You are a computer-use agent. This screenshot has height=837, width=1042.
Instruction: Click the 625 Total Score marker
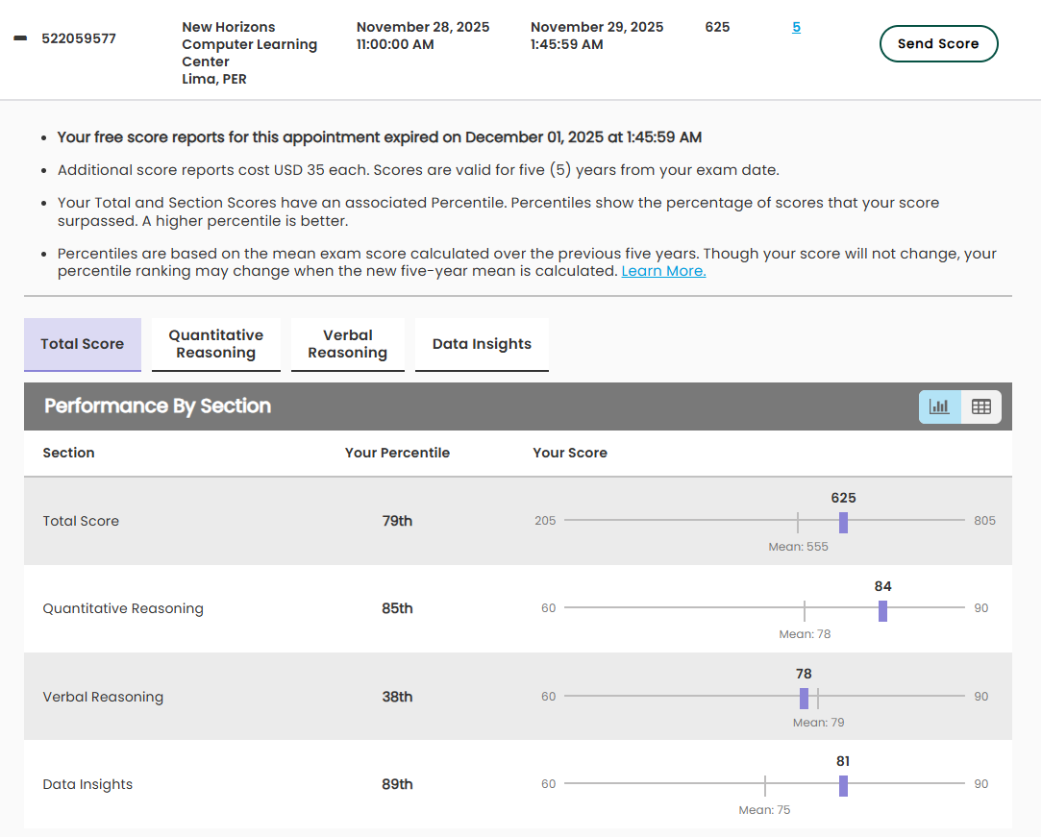pyautogui.click(x=843, y=522)
